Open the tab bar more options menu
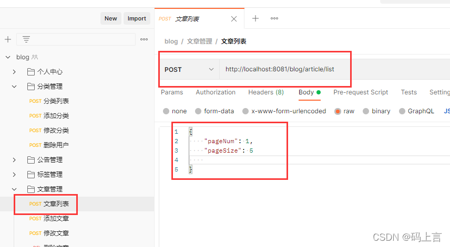 click(274, 18)
